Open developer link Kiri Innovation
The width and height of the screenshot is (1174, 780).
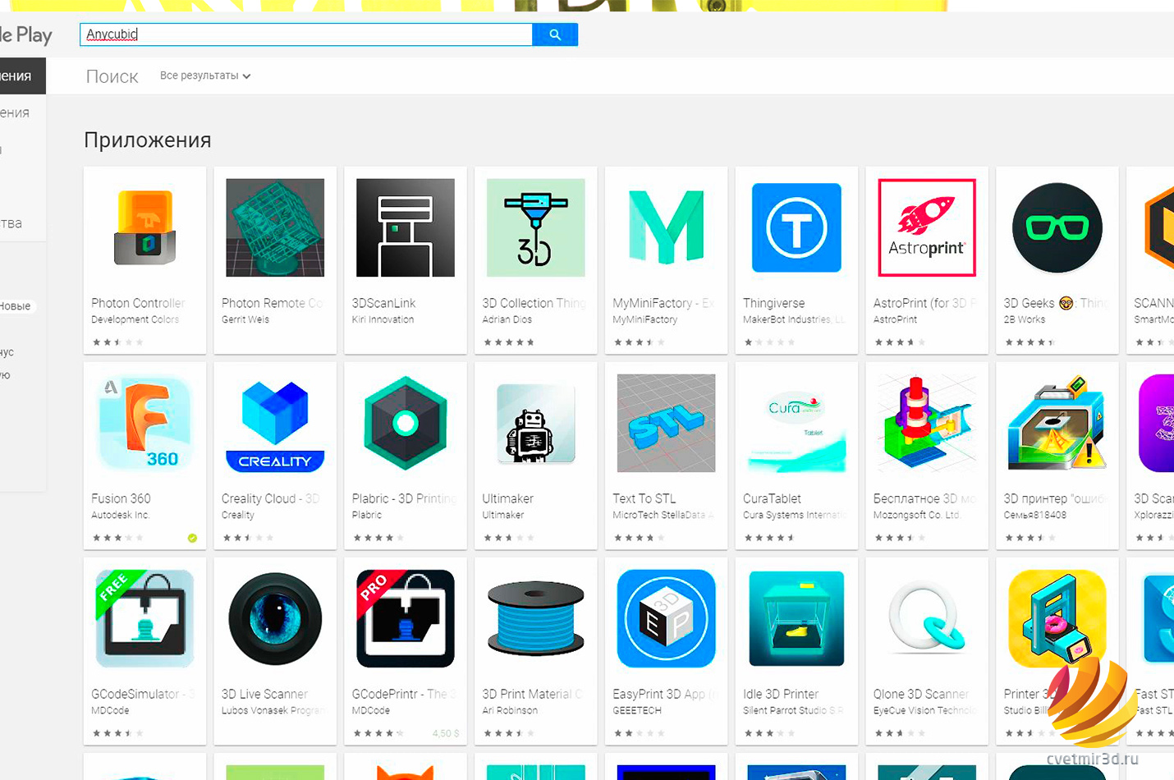coord(383,319)
